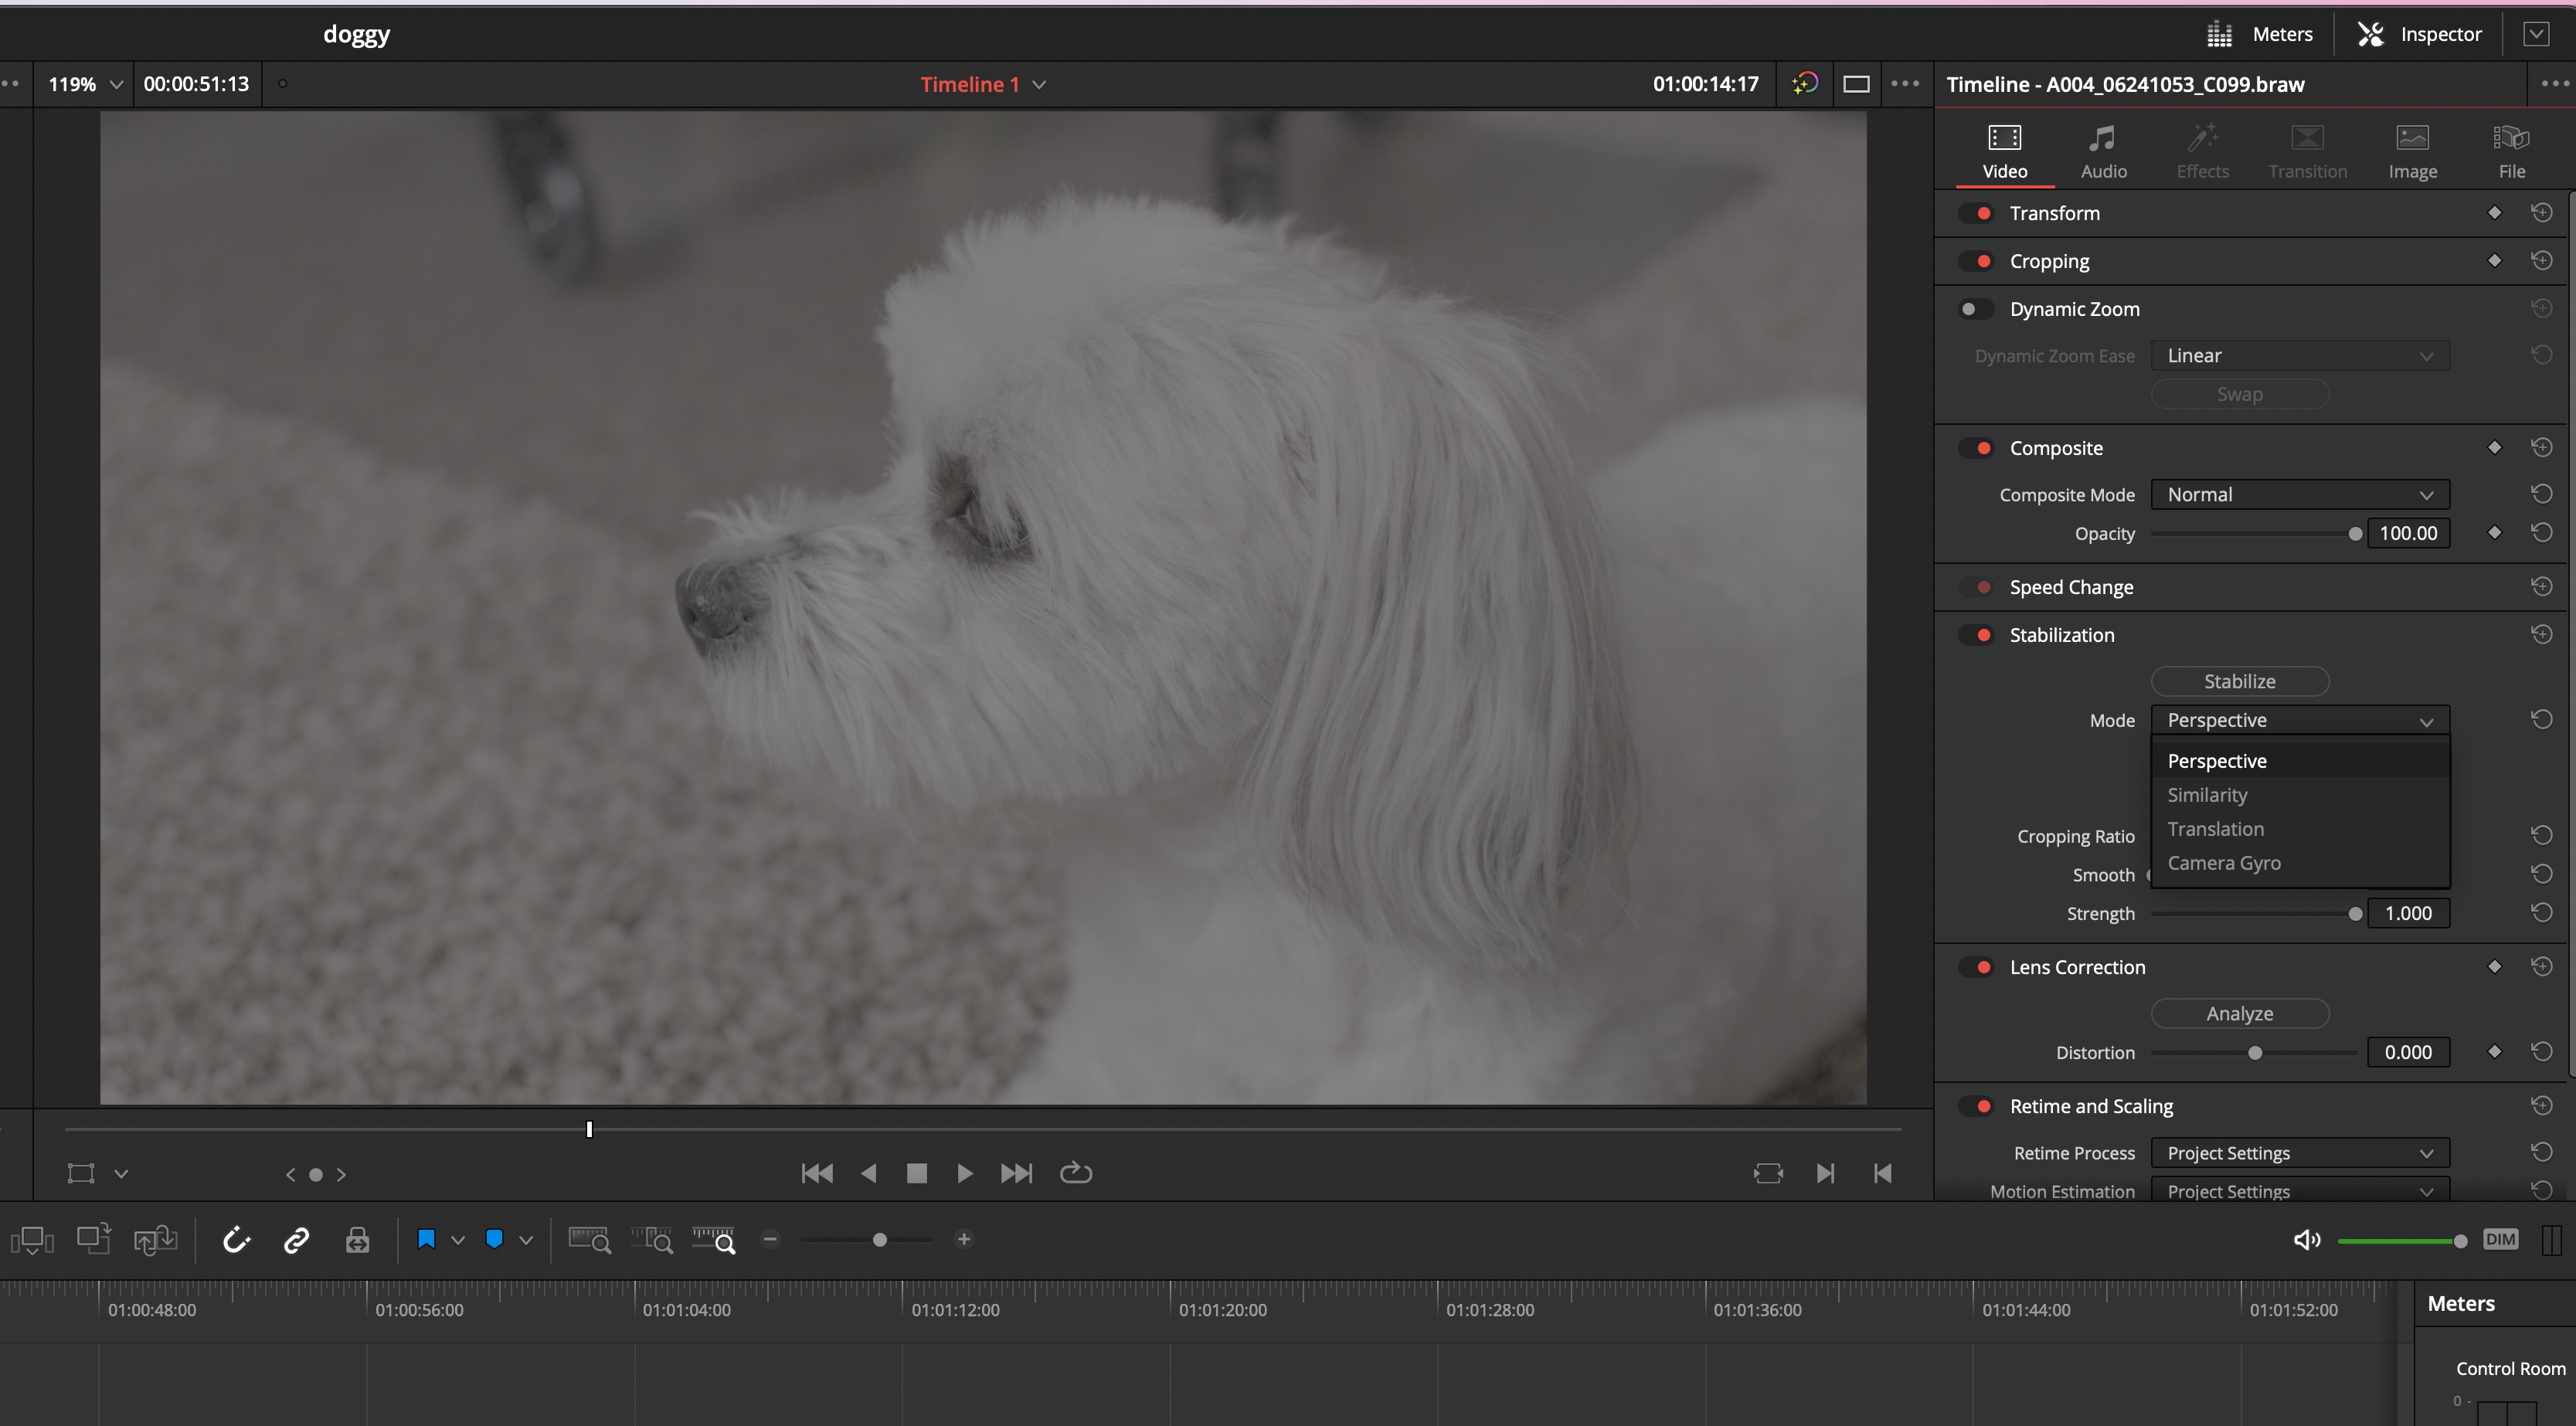The width and height of the screenshot is (2576, 1426).
Task: Mute audio with speaker icon
Action: 2306,1240
